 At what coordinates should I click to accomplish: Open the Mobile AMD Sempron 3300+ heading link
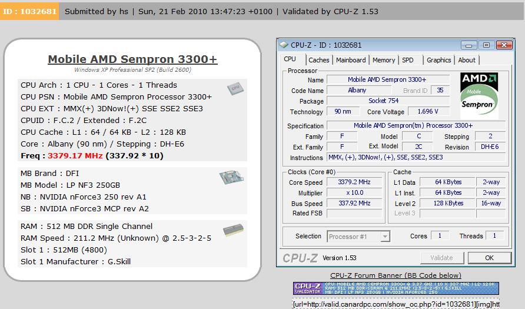132,59
